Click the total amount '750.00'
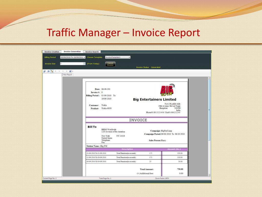This screenshot has height=197, width=262. point(180,169)
